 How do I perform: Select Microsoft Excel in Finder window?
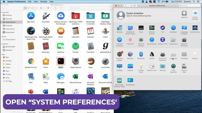[75, 78]
